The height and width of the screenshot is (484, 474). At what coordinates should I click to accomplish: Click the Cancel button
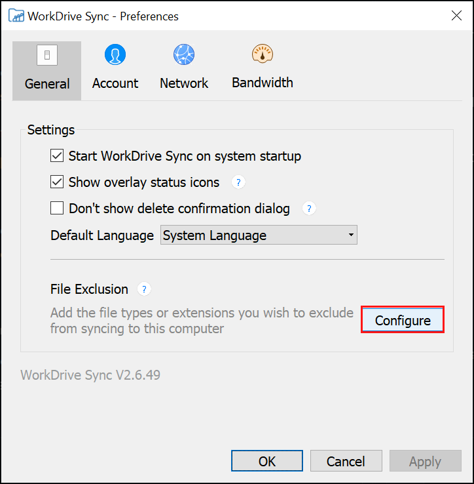pyautogui.click(x=346, y=461)
